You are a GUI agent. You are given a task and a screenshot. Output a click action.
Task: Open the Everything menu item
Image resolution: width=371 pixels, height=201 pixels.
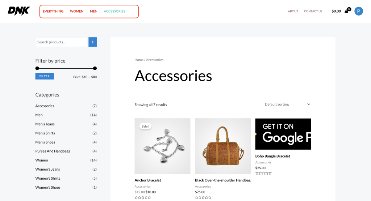[53, 11]
